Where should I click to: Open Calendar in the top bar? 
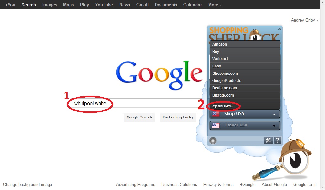click(193, 5)
